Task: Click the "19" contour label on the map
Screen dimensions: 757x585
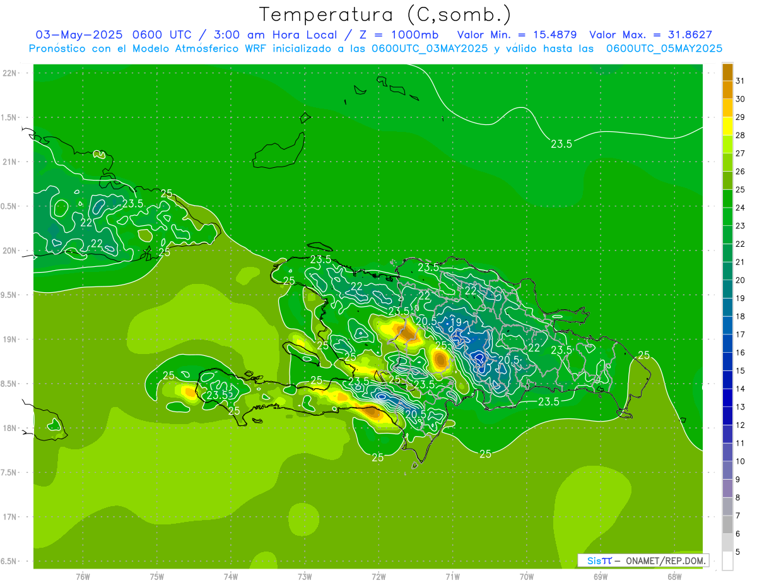Action: [456, 322]
